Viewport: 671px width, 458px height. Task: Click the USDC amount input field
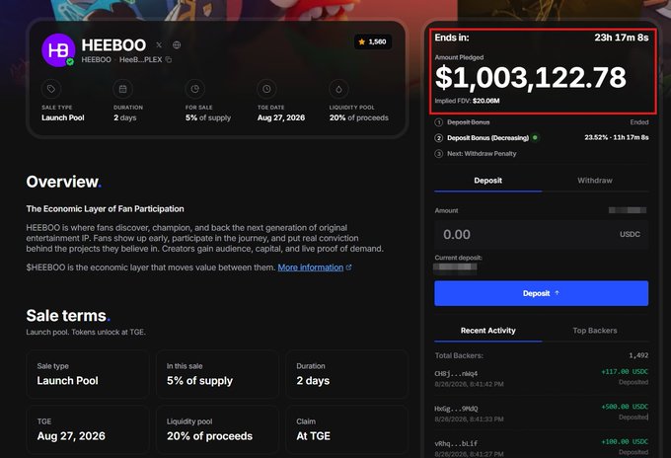pyautogui.click(x=542, y=235)
